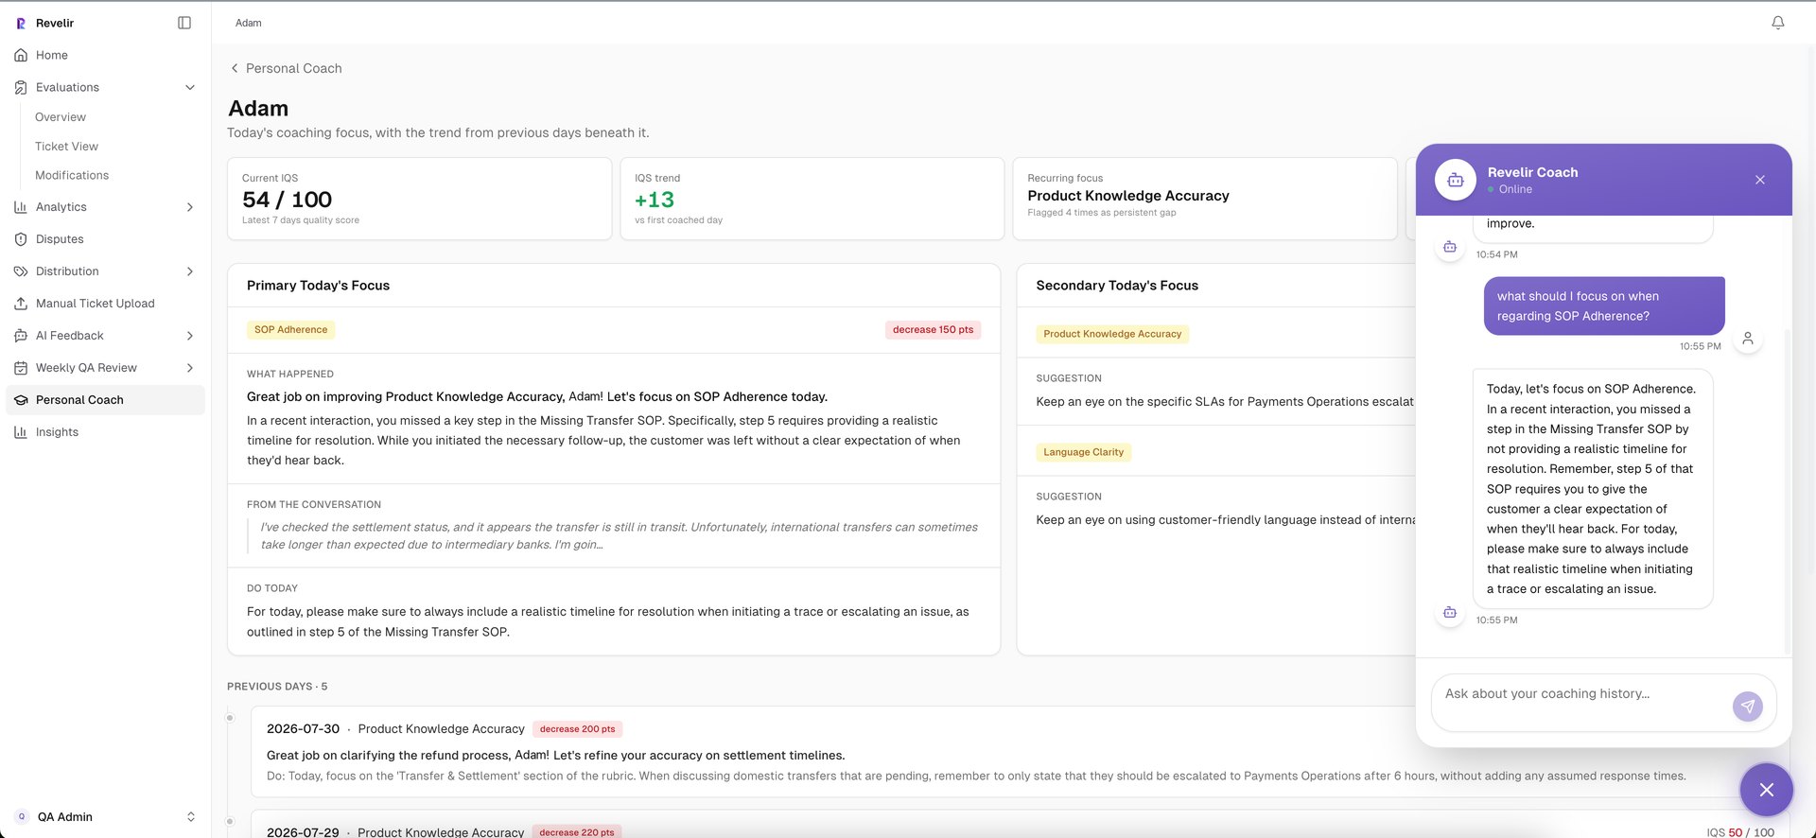Click the Revelir logo icon
The image size is (1816, 838).
21,23
